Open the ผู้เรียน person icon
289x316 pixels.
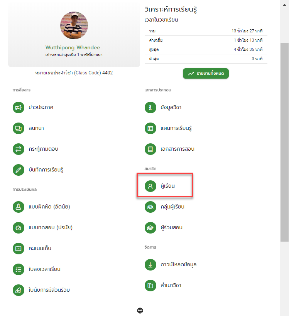click(x=150, y=186)
